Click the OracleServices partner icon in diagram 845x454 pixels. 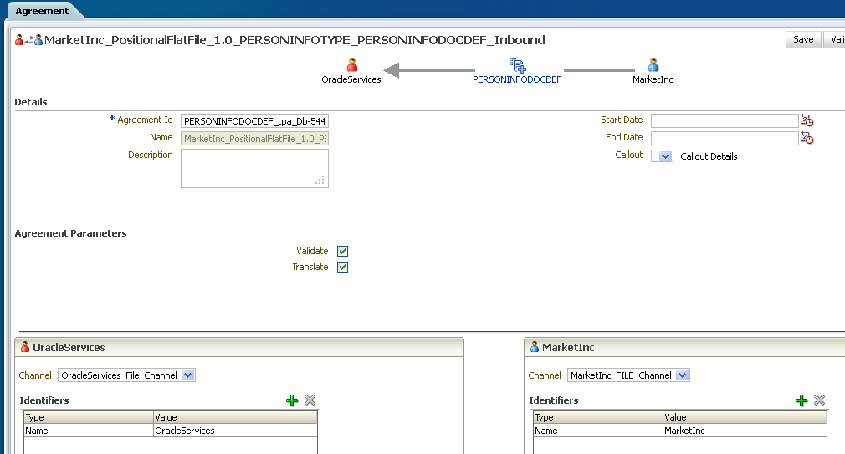[x=352, y=65]
